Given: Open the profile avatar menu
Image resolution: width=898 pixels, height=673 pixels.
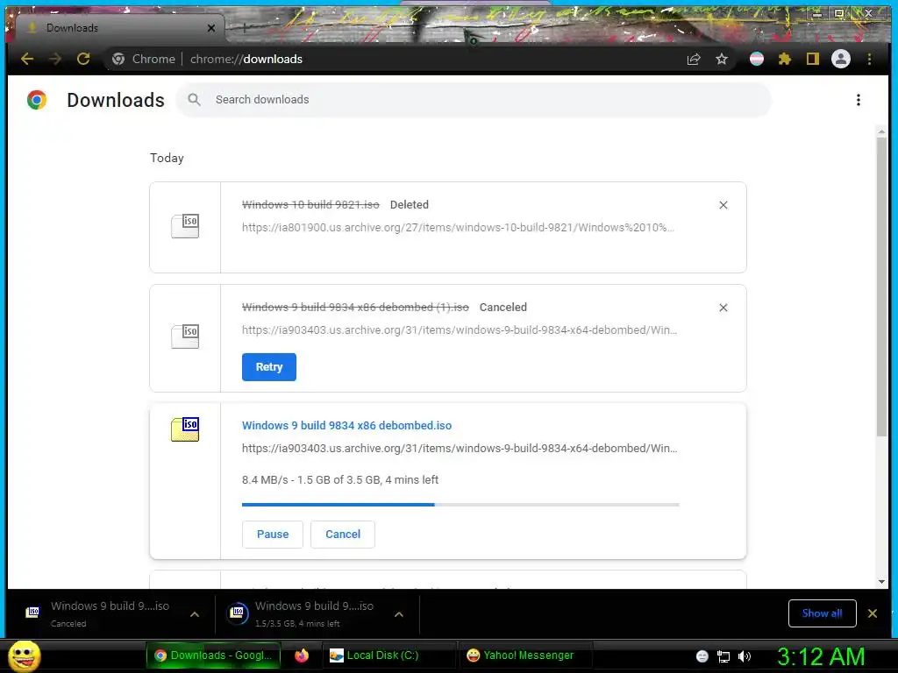Looking at the screenshot, I should coord(841,59).
